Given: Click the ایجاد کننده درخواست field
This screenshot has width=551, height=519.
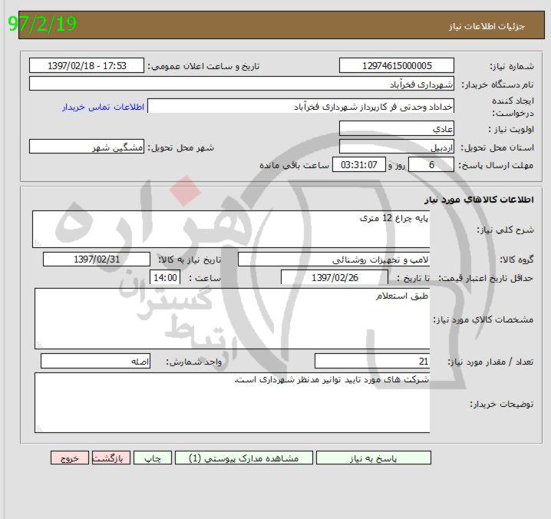Looking at the screenshot, I should tap(300, 107).
